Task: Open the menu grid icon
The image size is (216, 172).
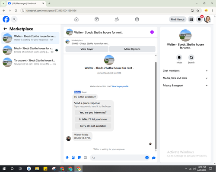Action: pos(191,19)
